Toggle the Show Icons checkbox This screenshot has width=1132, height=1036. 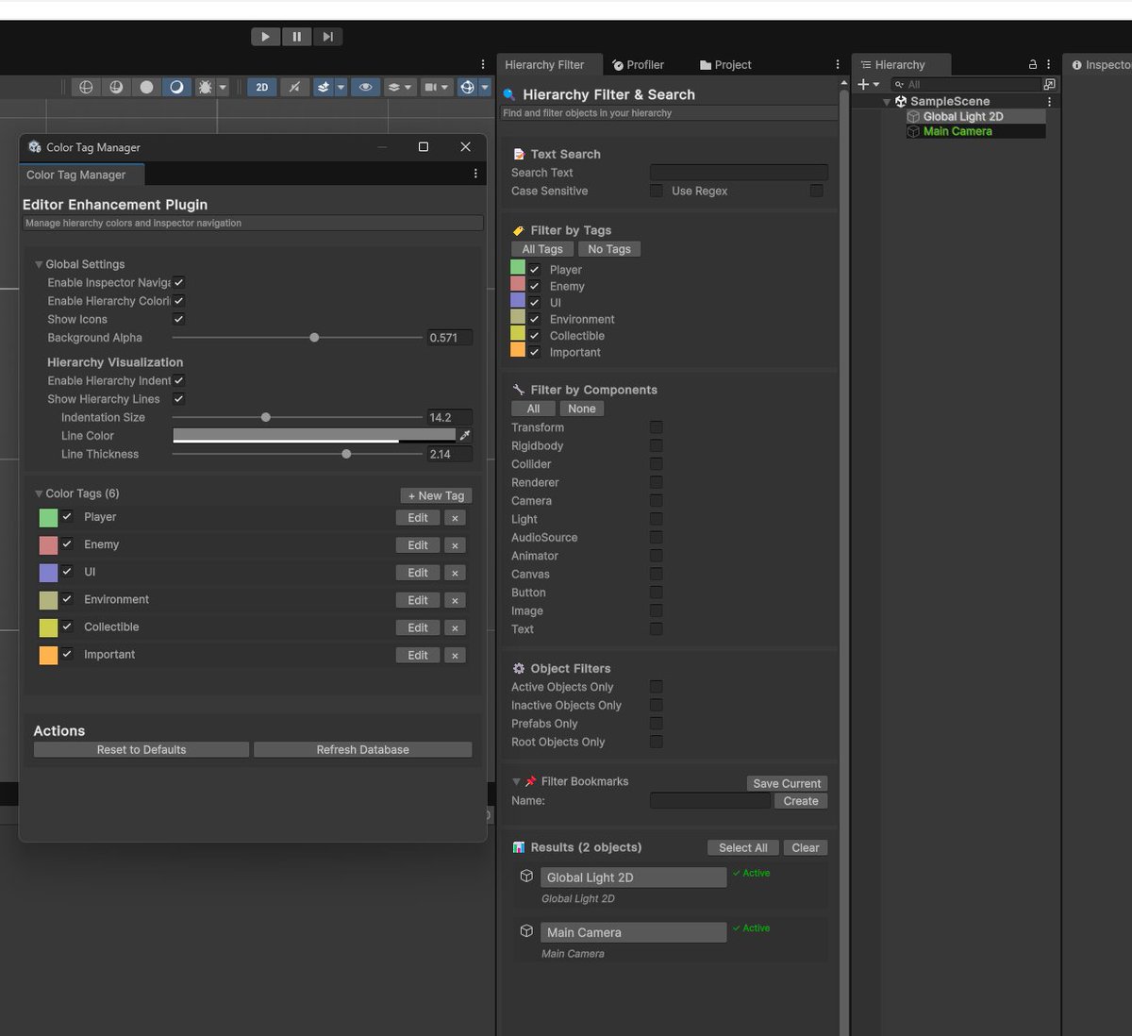pyautogui.click(x=178, y=319)
